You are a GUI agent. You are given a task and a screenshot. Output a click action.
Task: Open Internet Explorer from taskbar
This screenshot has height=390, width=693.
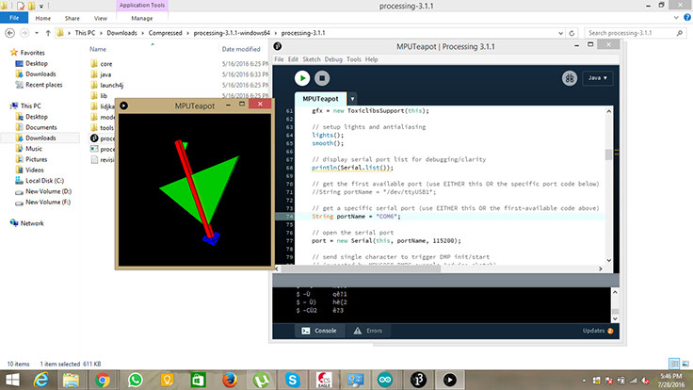(41, 381)
